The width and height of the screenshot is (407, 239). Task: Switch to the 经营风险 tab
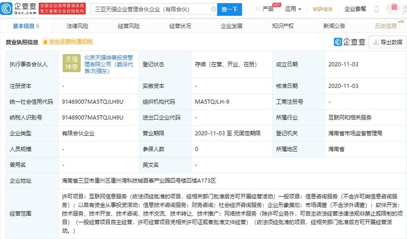pos(129,26)
